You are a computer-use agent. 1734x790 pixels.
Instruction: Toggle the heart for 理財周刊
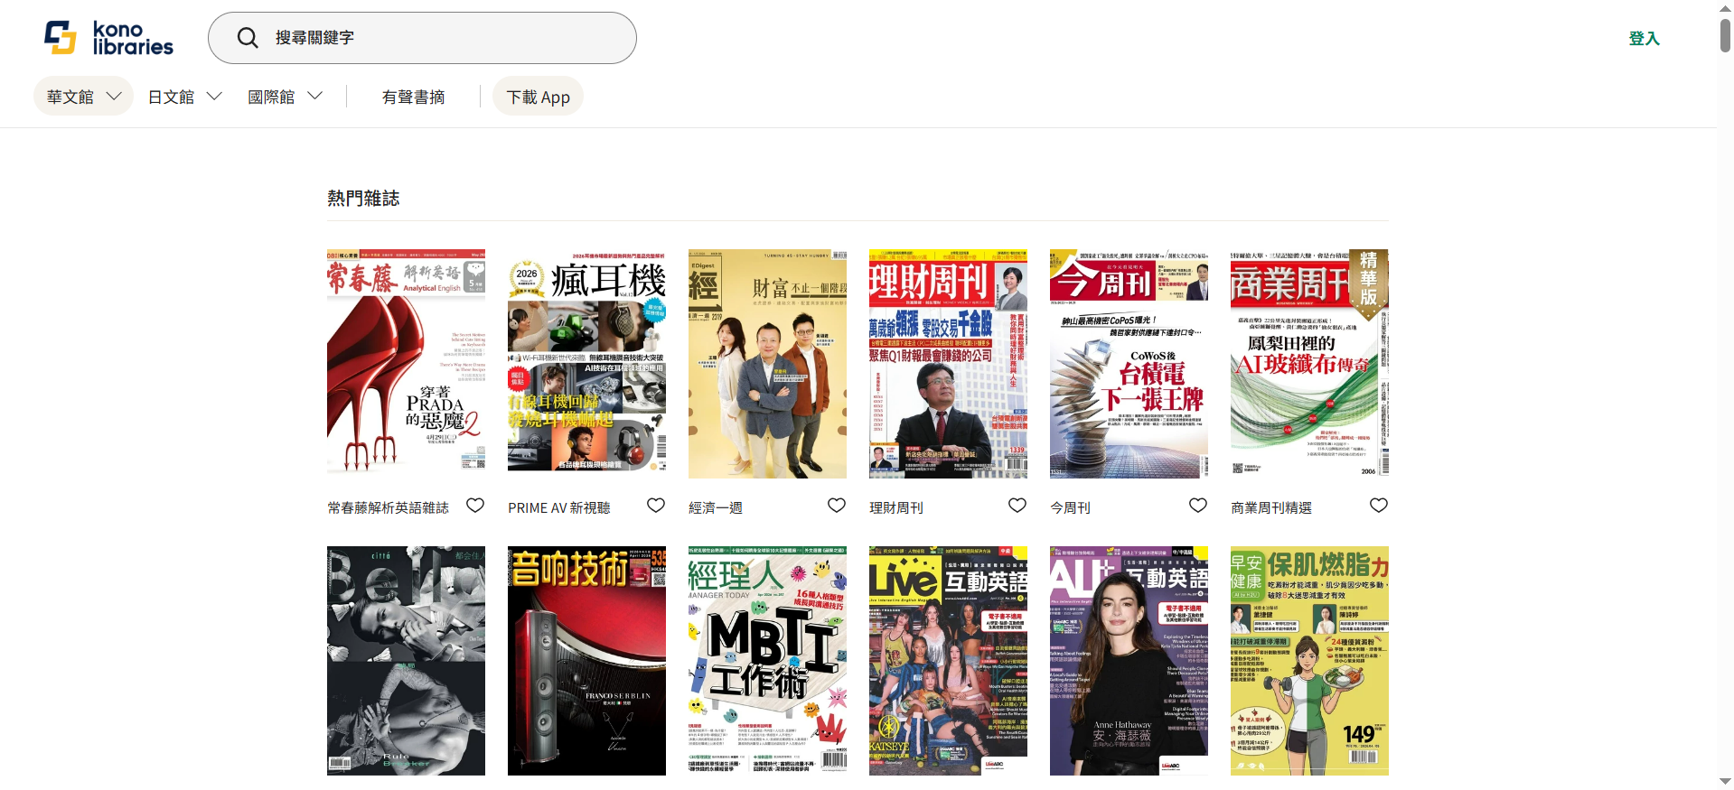point(1017,506)
